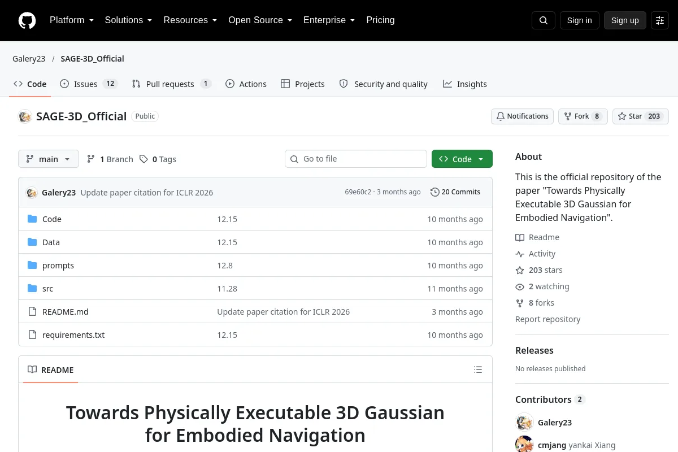Click the fork icon beside 8 forks

(x=520, y=303)
